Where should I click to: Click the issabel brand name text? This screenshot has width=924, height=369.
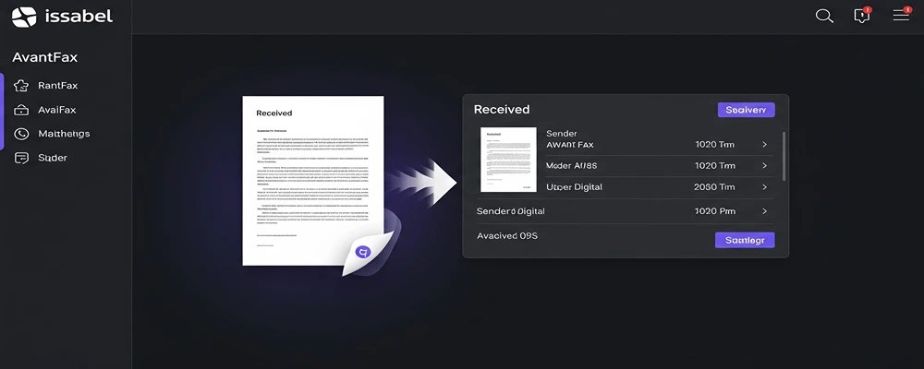(x=79, y=17)
